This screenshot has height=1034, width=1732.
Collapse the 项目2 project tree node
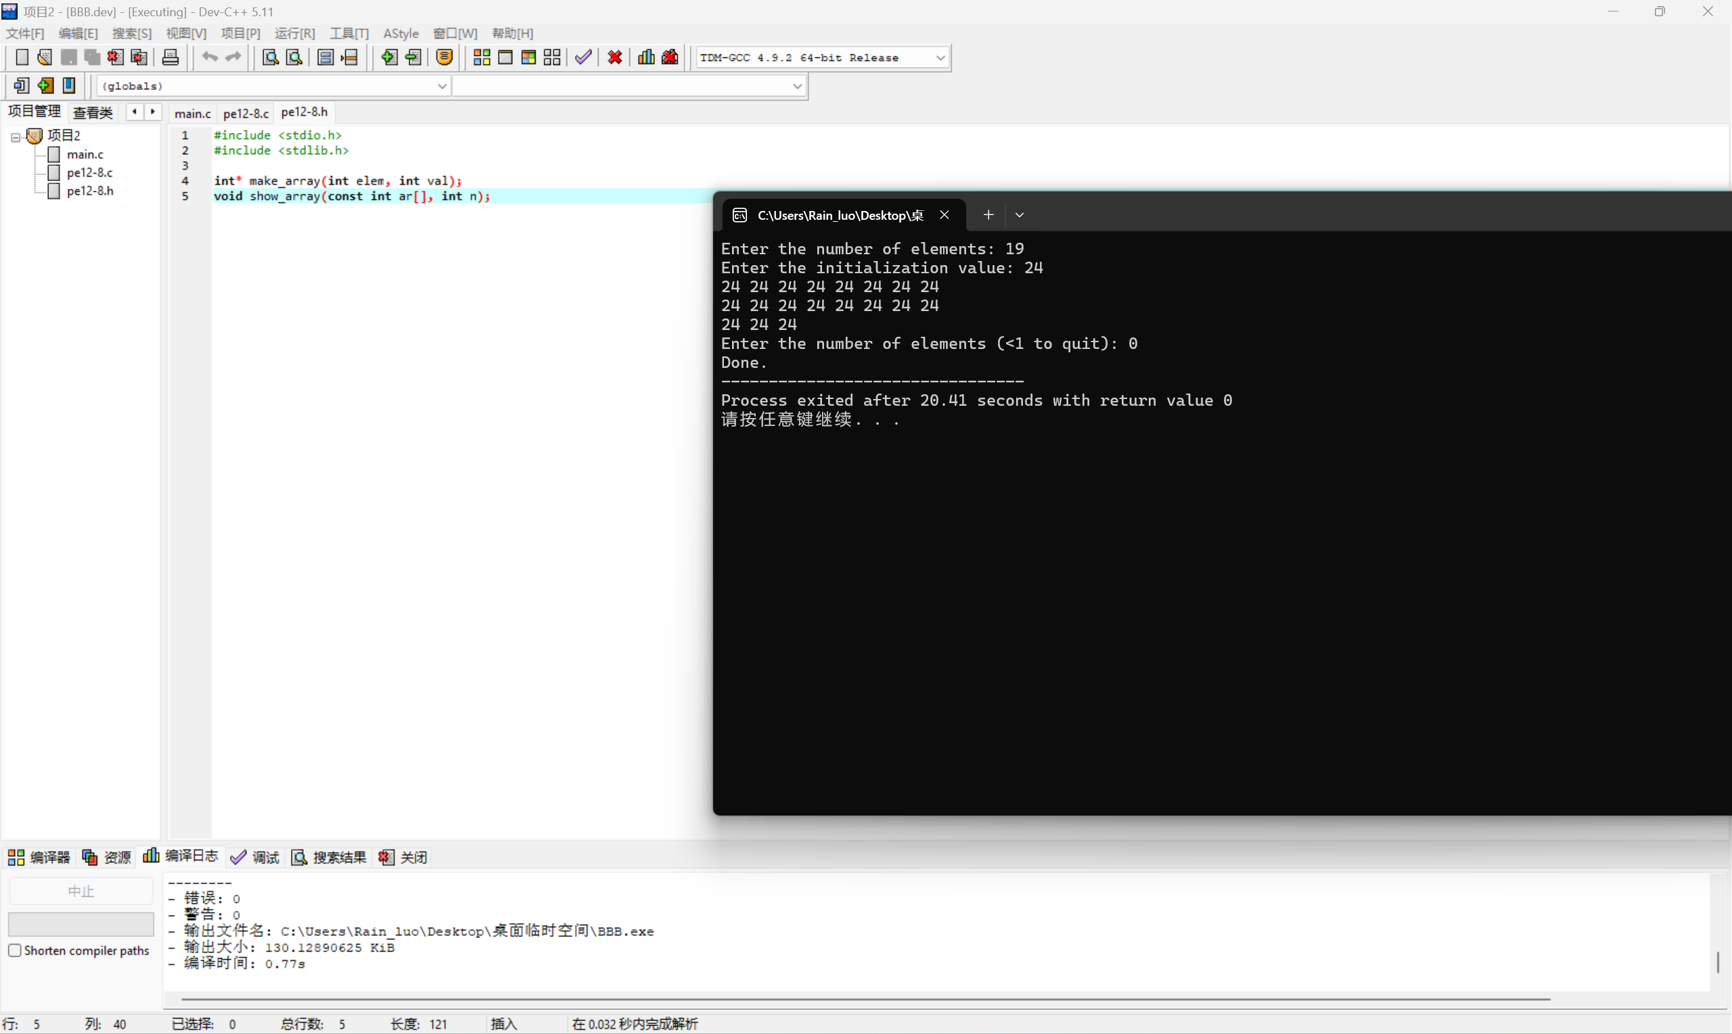[16, 137]
